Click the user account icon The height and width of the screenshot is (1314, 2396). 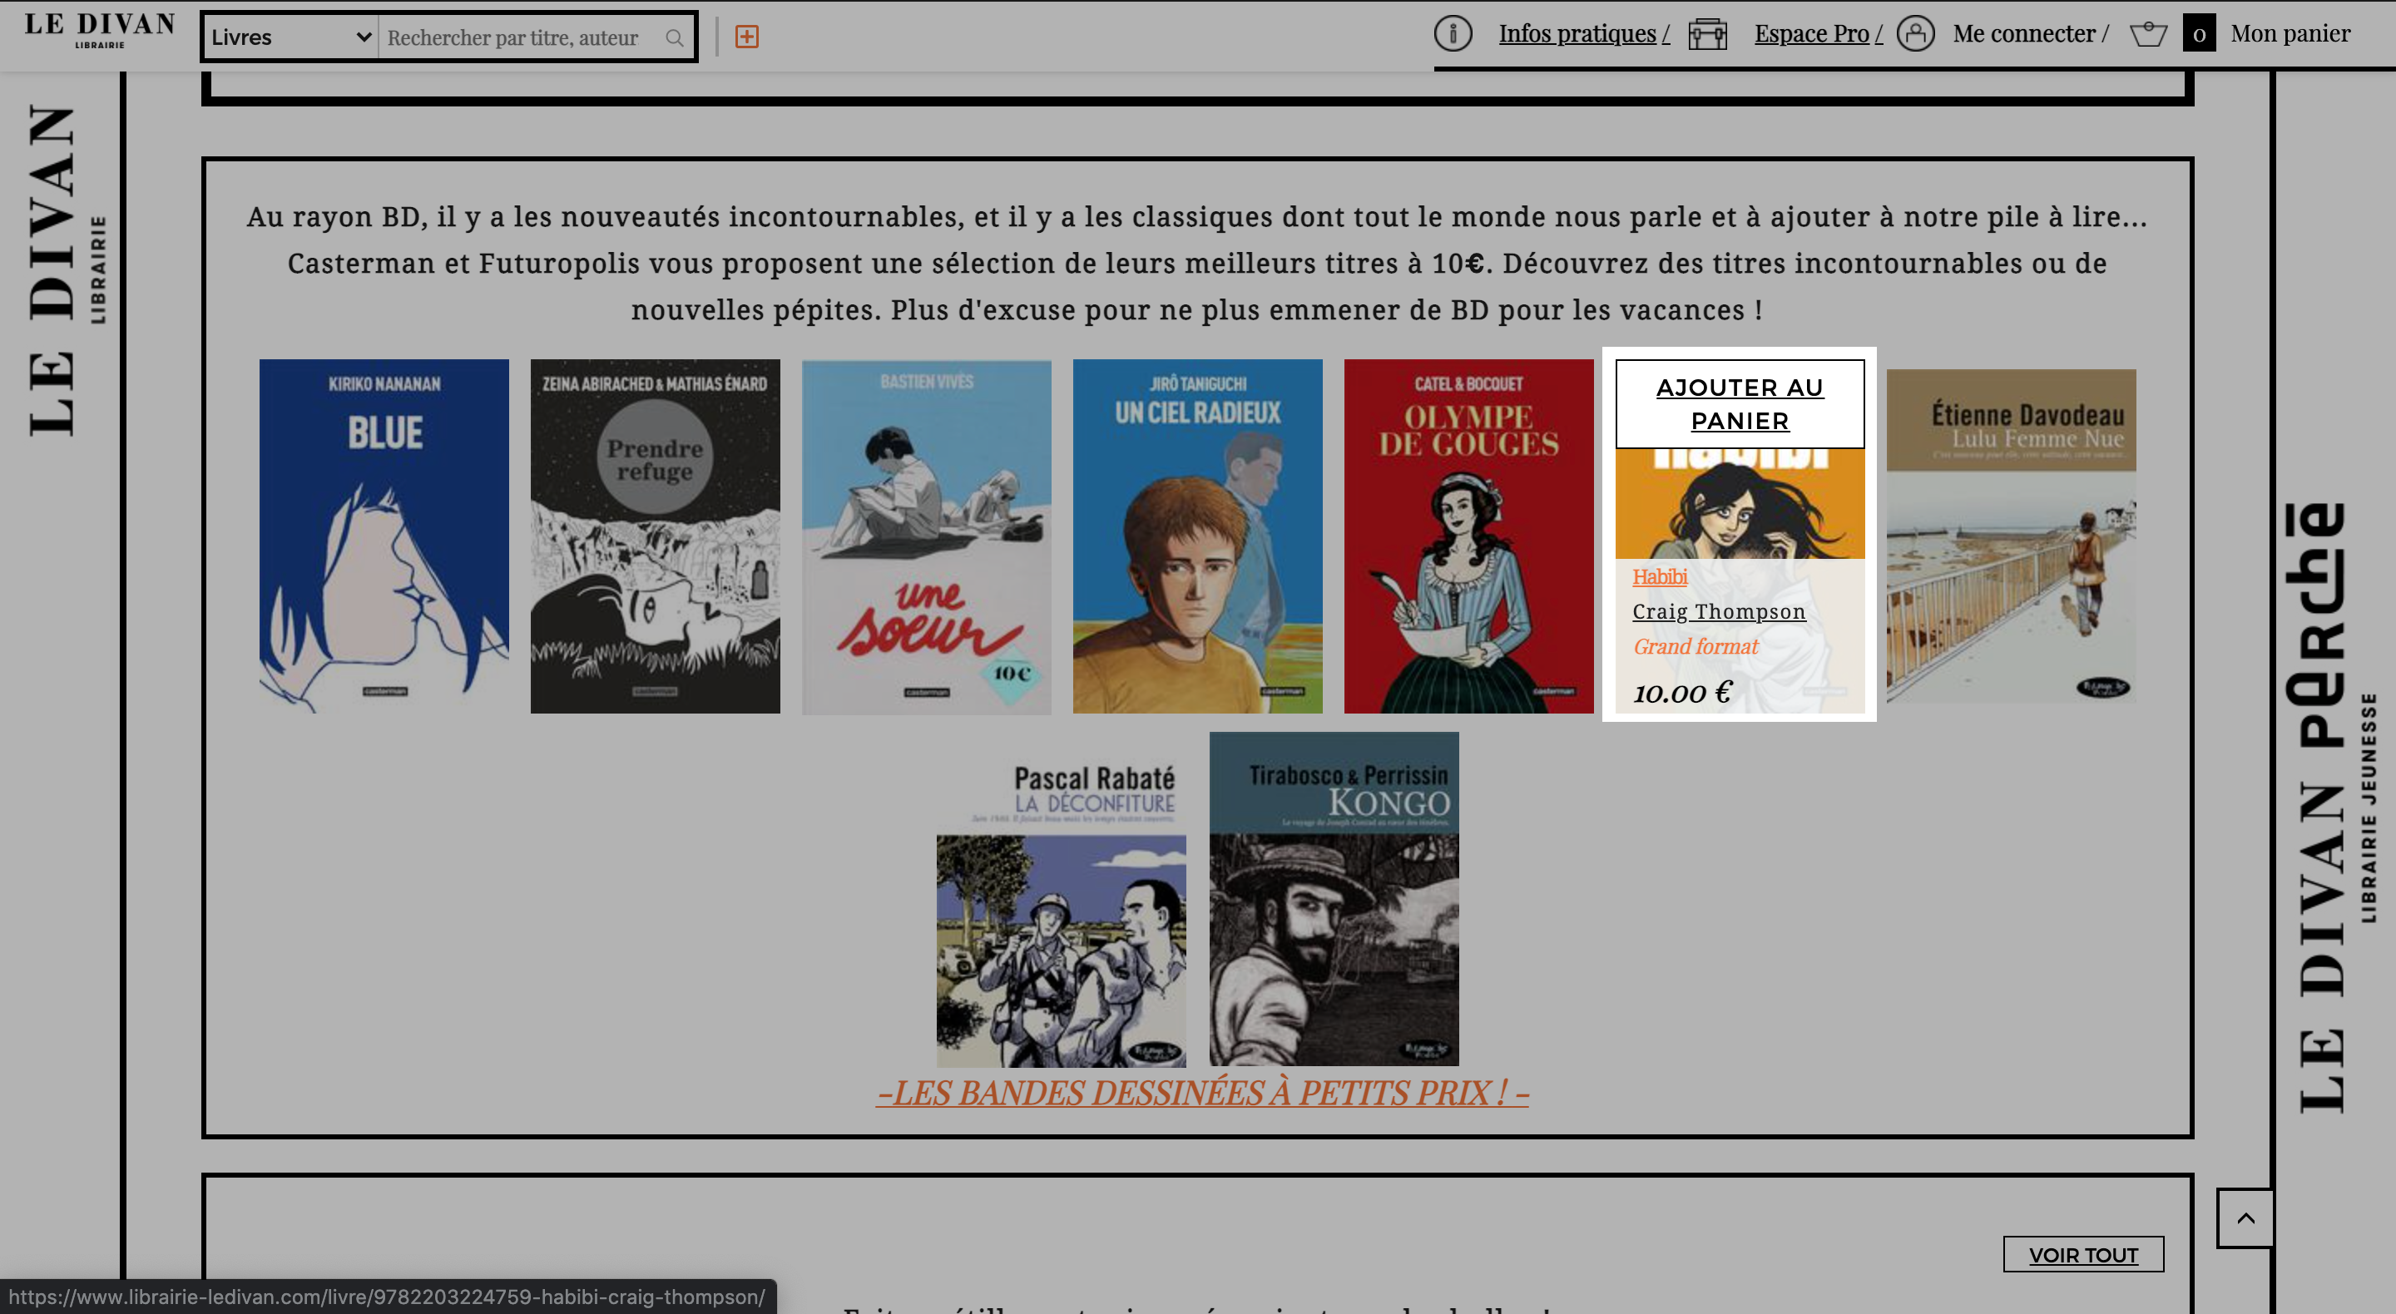1916,33
